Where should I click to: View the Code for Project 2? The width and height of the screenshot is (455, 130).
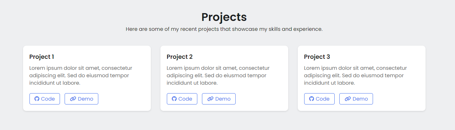click(182, 99)
